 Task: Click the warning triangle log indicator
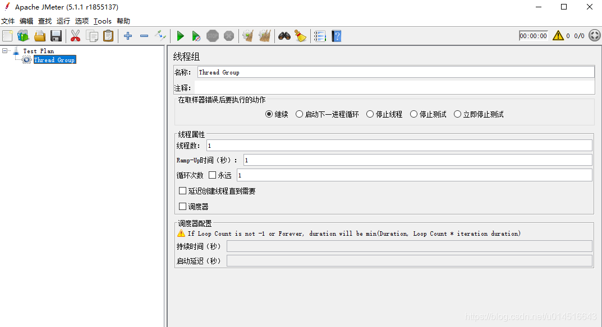[558, 36]
